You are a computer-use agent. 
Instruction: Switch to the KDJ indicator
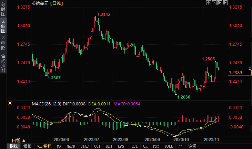(x=109, y=146)
